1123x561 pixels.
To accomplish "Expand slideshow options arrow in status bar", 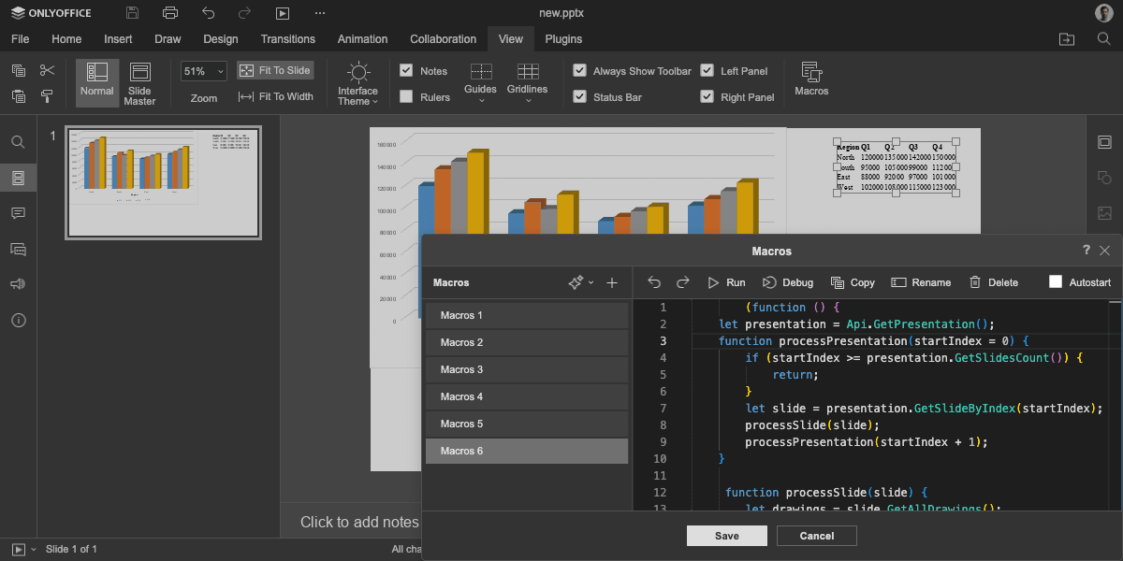I will click(34, 549).
